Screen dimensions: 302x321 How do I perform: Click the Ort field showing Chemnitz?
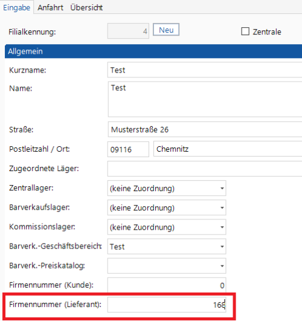[x=228, y=149]
